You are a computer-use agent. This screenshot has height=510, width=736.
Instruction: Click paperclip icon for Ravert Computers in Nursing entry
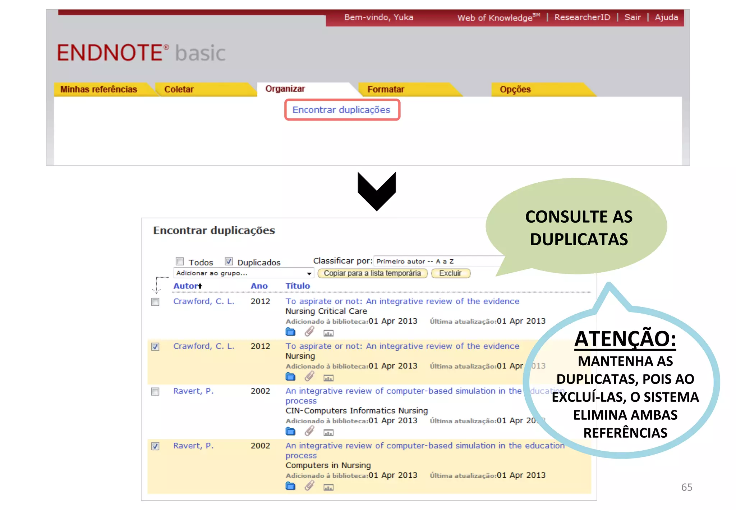point(309,486)
